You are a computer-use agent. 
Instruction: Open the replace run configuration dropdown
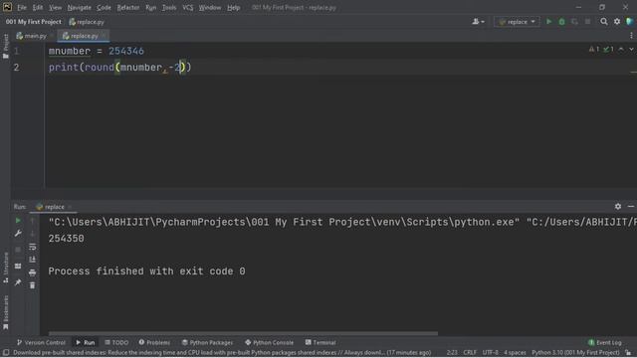point(517,22)
